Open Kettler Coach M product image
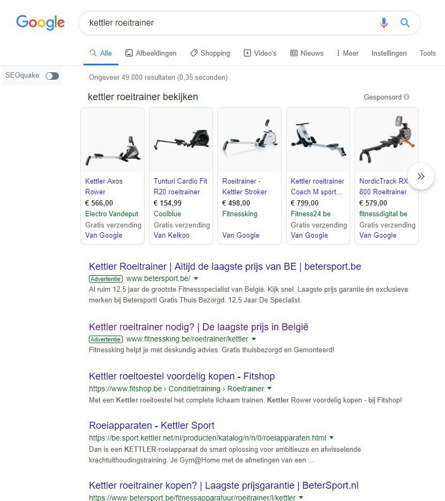The width and height of the screenshot is (445, 501). 318,140
